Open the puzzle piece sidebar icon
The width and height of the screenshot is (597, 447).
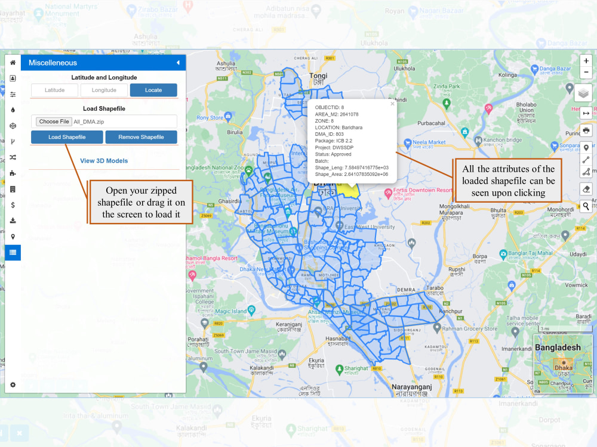coord(13,173)
